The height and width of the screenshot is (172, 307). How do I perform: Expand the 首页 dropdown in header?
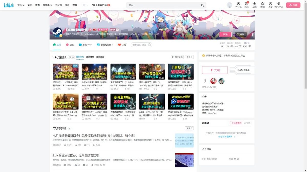tap(21, 5)
